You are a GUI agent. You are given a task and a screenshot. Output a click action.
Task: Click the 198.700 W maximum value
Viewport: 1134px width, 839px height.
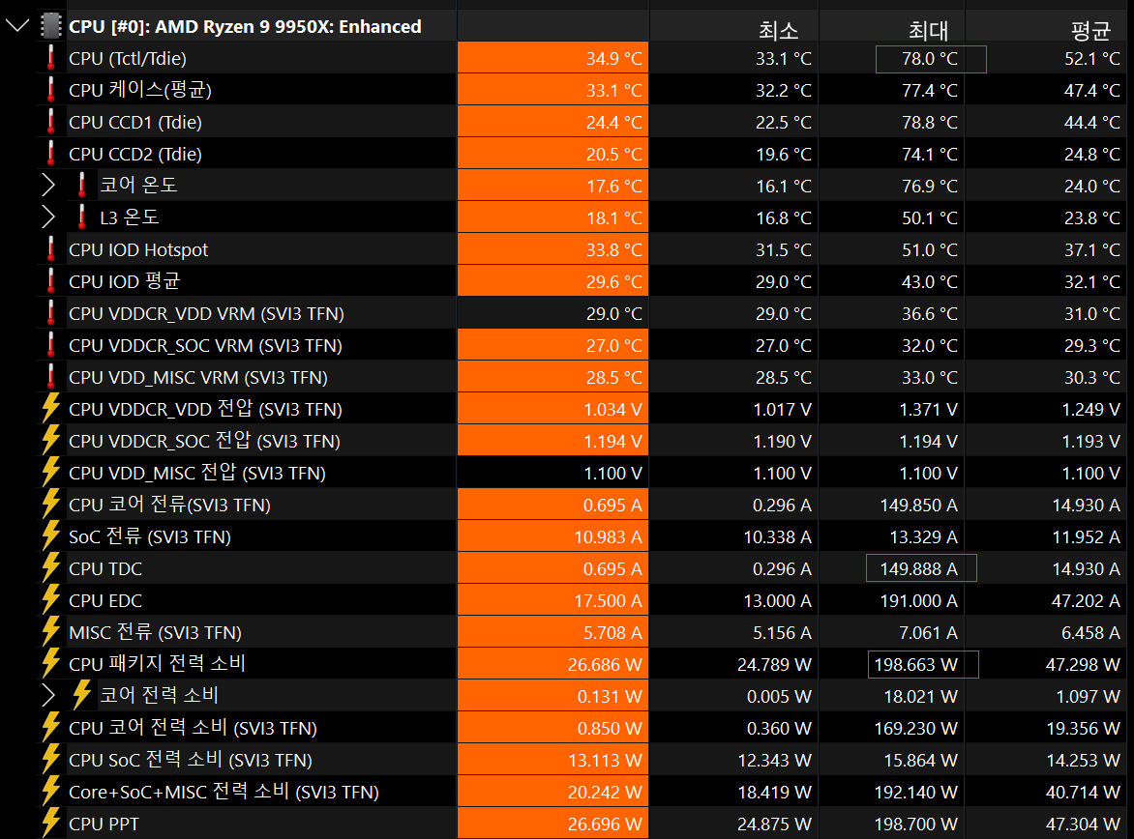(x=916, y=824)
